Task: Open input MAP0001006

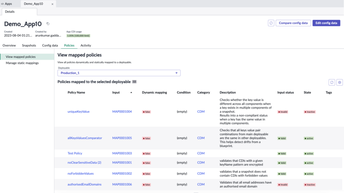Action: (x=122, y=185)
